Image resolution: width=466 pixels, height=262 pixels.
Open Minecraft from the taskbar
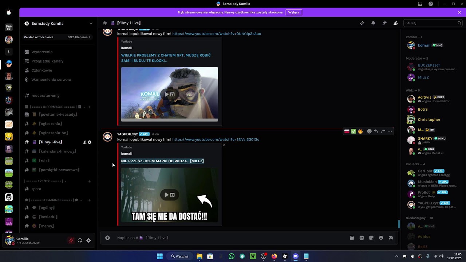253,256
